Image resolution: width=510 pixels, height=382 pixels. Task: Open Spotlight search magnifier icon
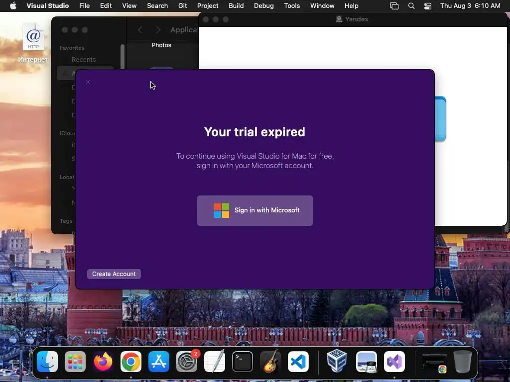pos(411,6)
